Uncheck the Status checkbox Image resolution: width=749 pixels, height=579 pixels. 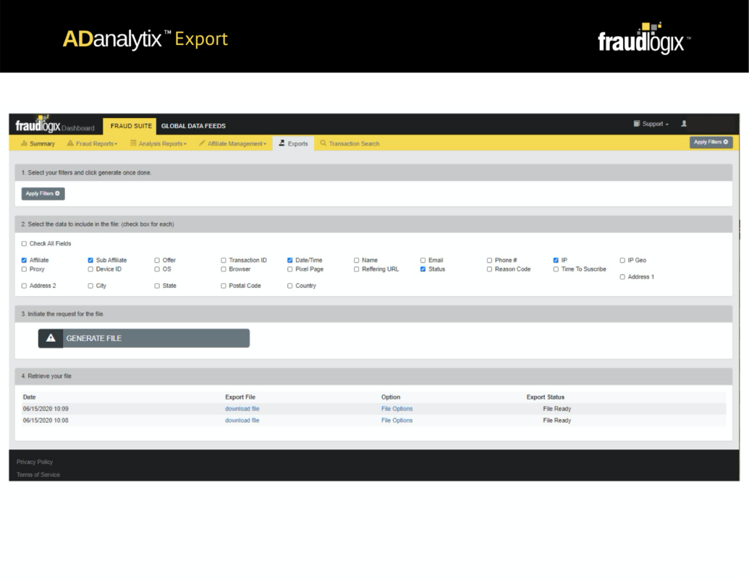pos(423,269)
